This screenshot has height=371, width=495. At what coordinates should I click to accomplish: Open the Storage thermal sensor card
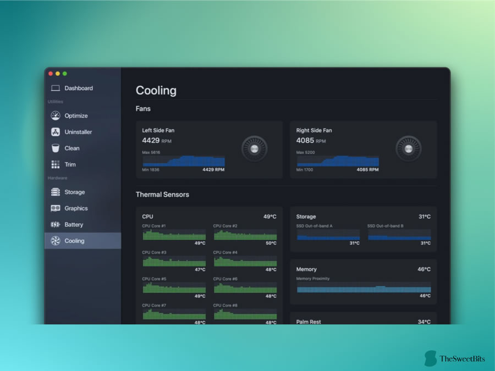(x=364, y=229)
